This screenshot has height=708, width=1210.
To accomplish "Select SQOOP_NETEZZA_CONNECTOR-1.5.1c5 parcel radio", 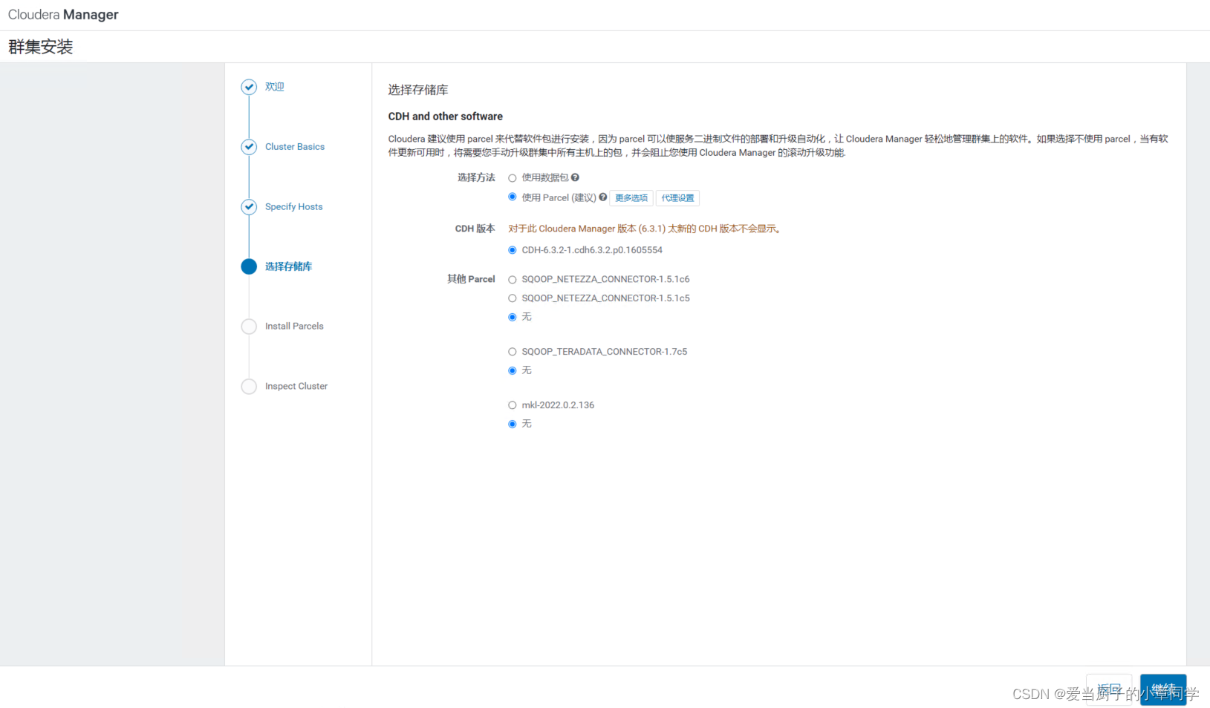I will (512, 298).
